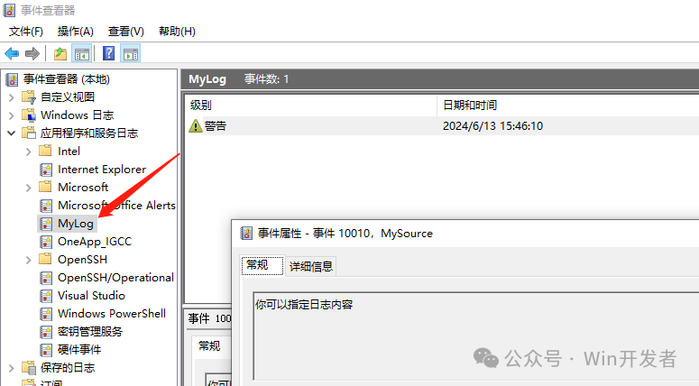The height and width of the screenshot is (386, 699).
Task: Sort by the 日期和时间 column header
Action: coord(470,106)
